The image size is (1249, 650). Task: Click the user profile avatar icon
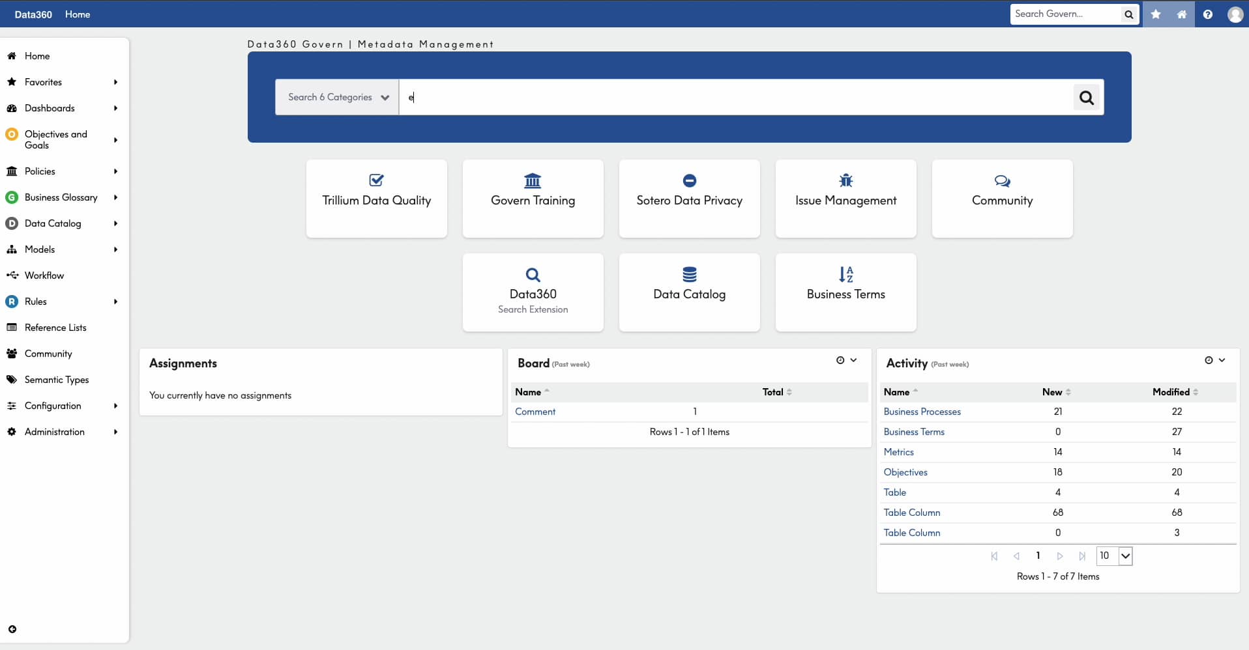(x=1235, y=14)
